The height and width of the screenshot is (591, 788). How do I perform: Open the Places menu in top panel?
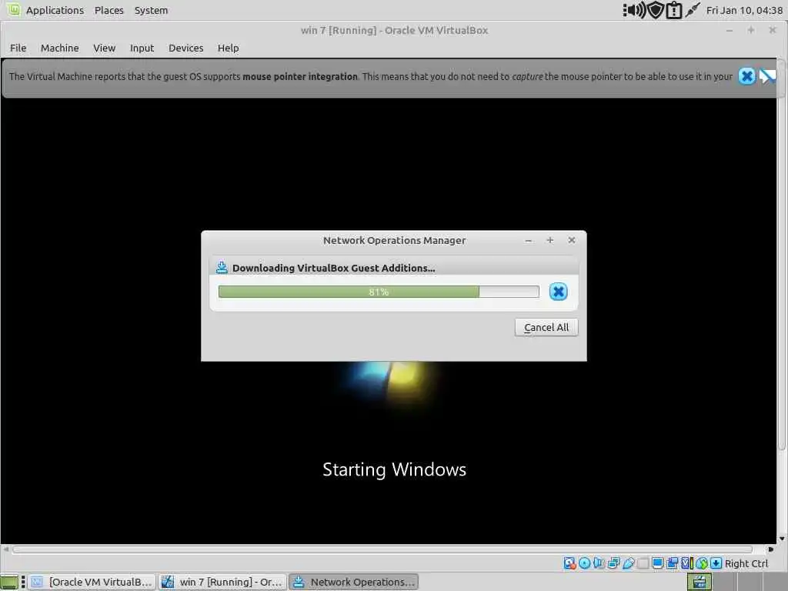(x=109, y=10)
